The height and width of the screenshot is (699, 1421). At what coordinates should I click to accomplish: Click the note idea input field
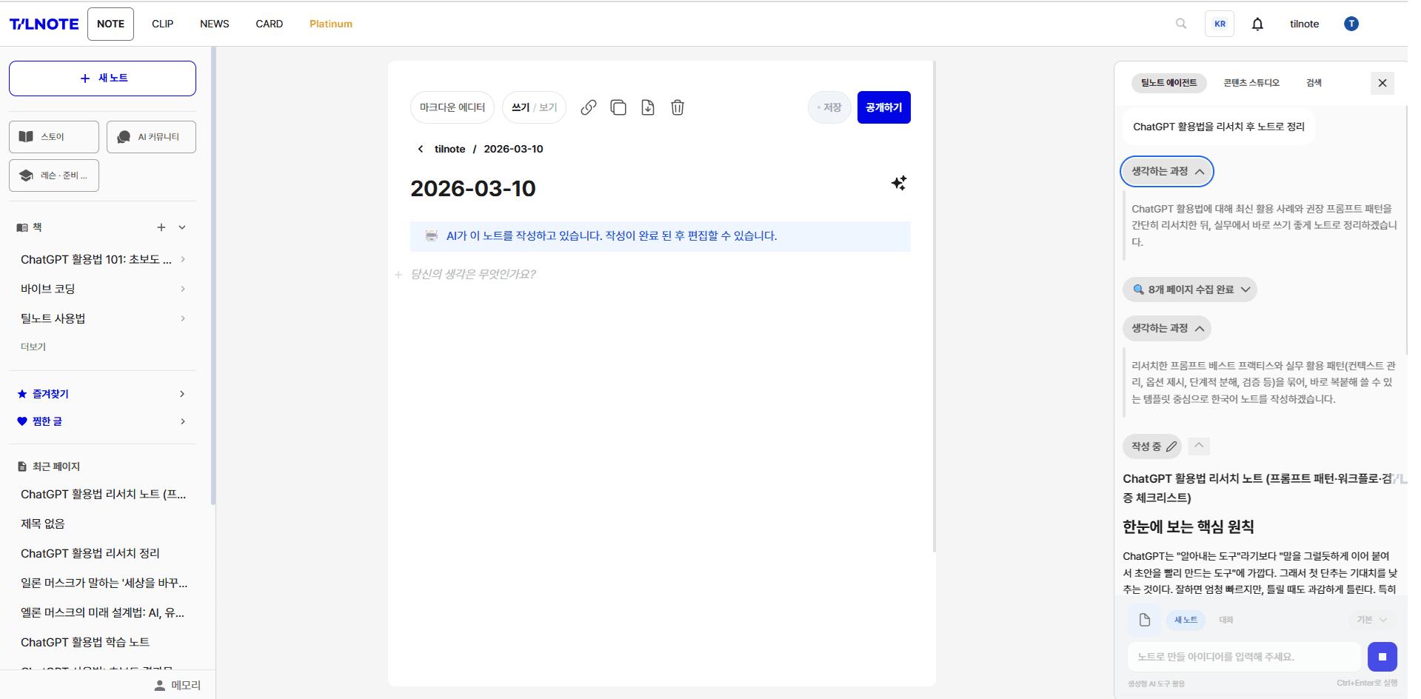1244,657
